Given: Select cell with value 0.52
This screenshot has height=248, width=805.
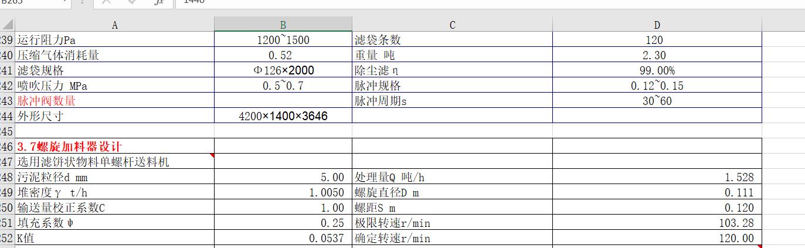Looking at the screenshot, I should pyautogui.click(x=283, y=55).
